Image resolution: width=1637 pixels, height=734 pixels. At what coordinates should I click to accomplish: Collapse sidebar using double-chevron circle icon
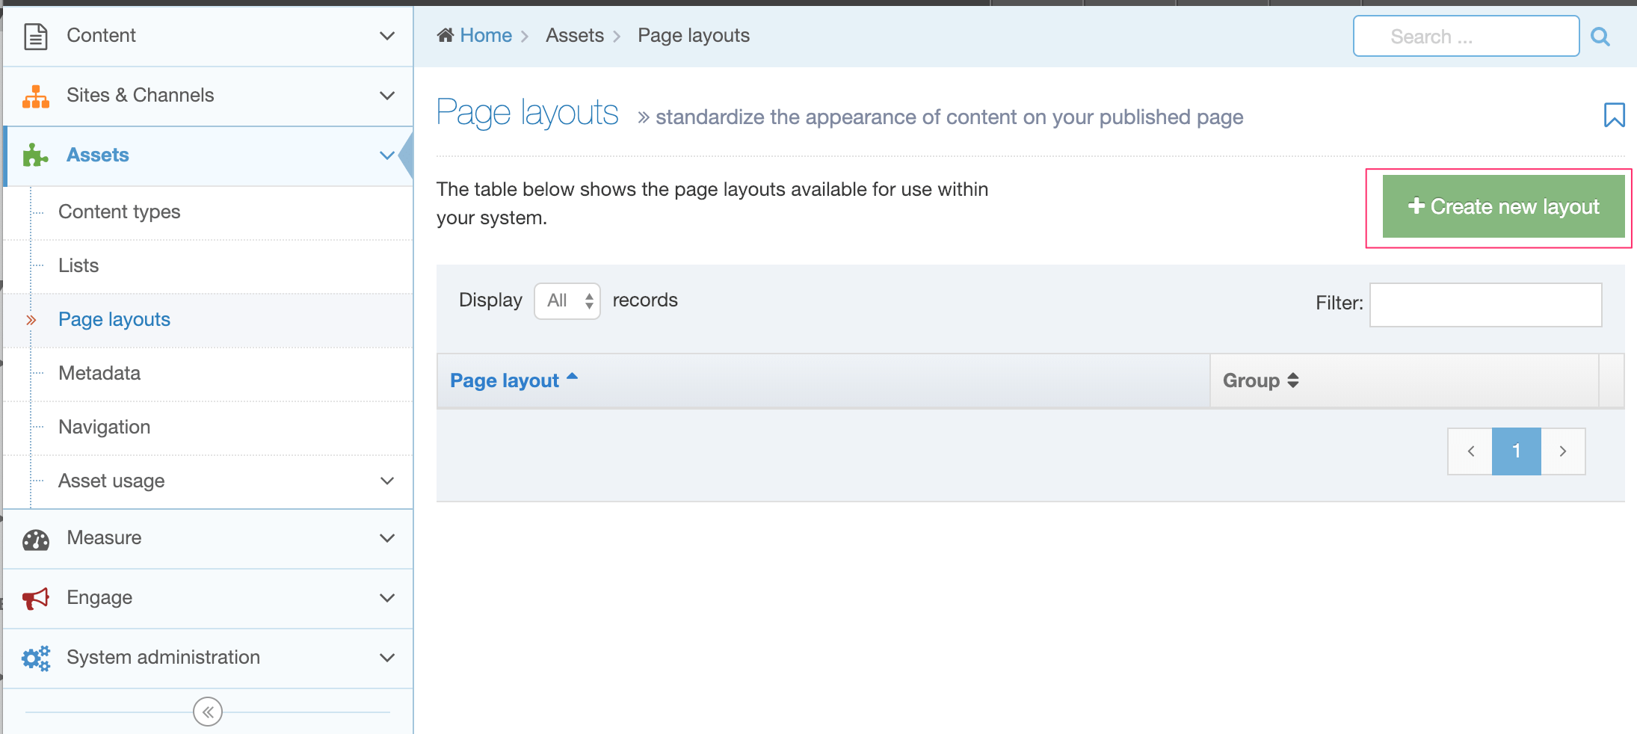click(208, 712)
